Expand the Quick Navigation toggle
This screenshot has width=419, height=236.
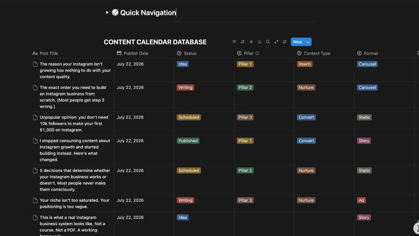[x=107, y=12]
